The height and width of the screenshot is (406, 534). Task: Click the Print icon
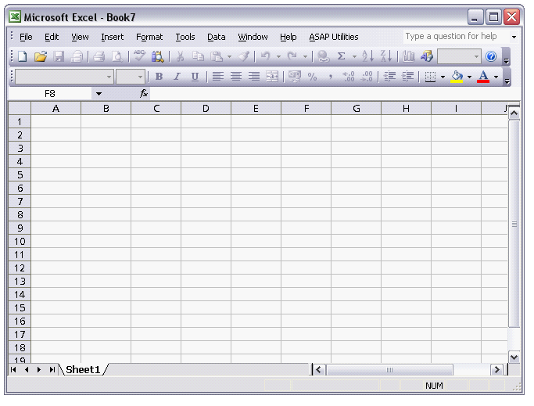click(x=99, y=56)
